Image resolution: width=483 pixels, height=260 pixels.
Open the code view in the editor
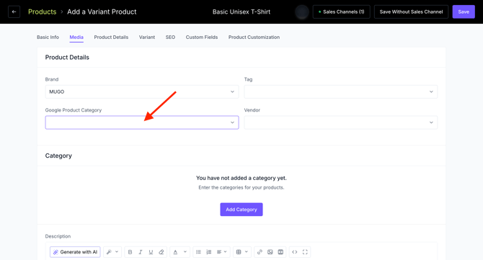pos(294,252)
